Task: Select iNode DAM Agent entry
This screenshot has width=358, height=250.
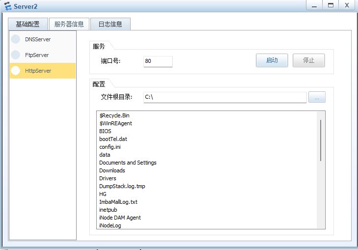Action: 120,218
